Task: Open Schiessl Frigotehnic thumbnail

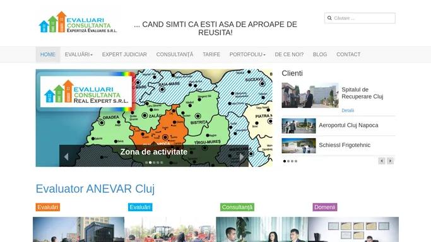Action: (x=298, y=146)
